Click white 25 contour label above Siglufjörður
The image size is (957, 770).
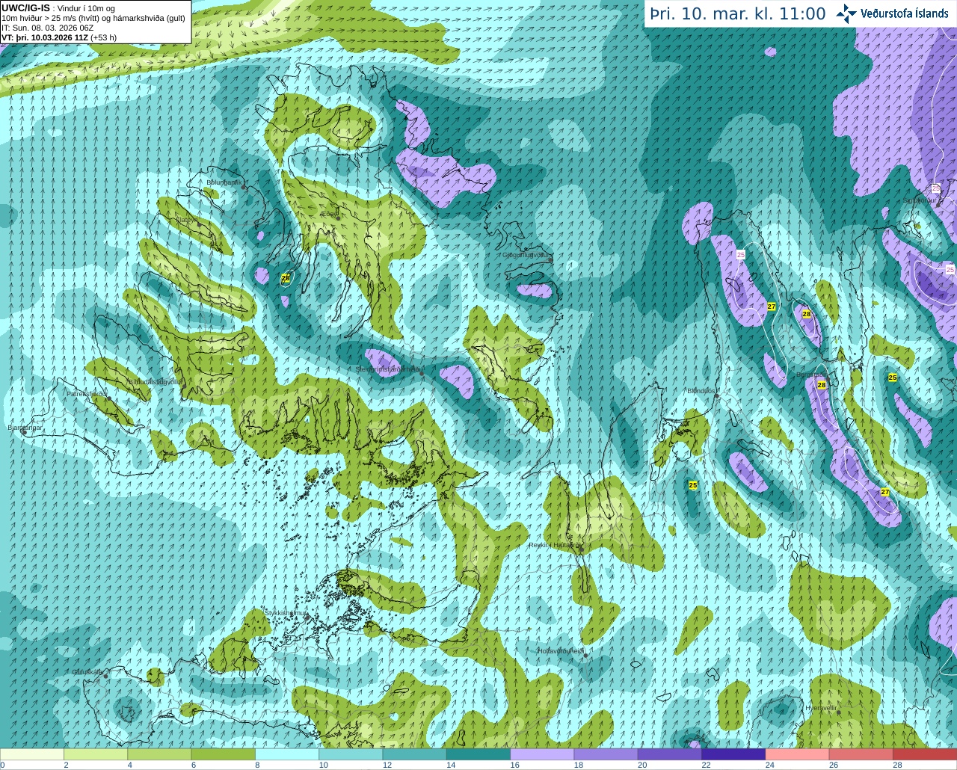[935, 188]
